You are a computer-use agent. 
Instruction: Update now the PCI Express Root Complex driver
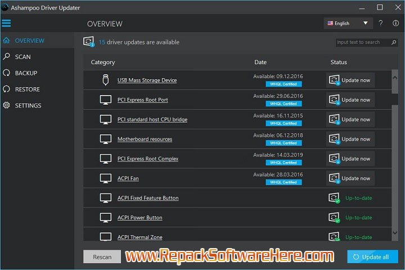point(350,159)
